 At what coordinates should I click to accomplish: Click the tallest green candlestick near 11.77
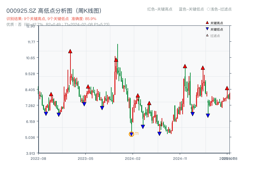pos(117,54)
